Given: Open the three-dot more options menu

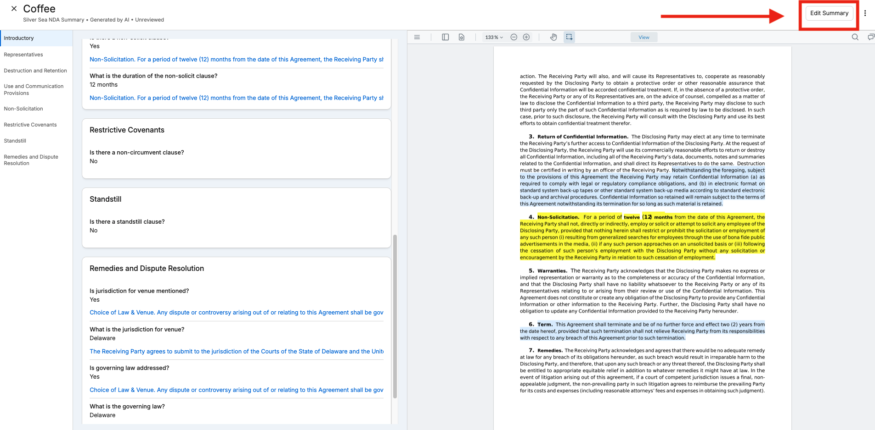Looking at the screenshot, I should point(865,13).
